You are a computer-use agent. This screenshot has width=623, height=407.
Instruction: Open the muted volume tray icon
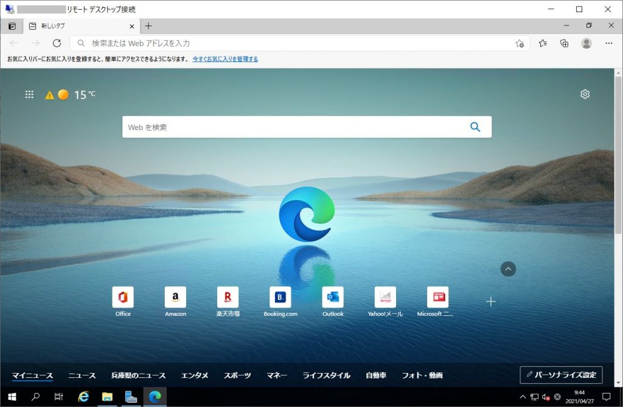546,397
